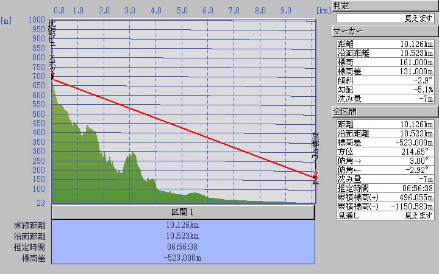Click 全区間 沈み量 value -7m

click(x=426, y=179)
